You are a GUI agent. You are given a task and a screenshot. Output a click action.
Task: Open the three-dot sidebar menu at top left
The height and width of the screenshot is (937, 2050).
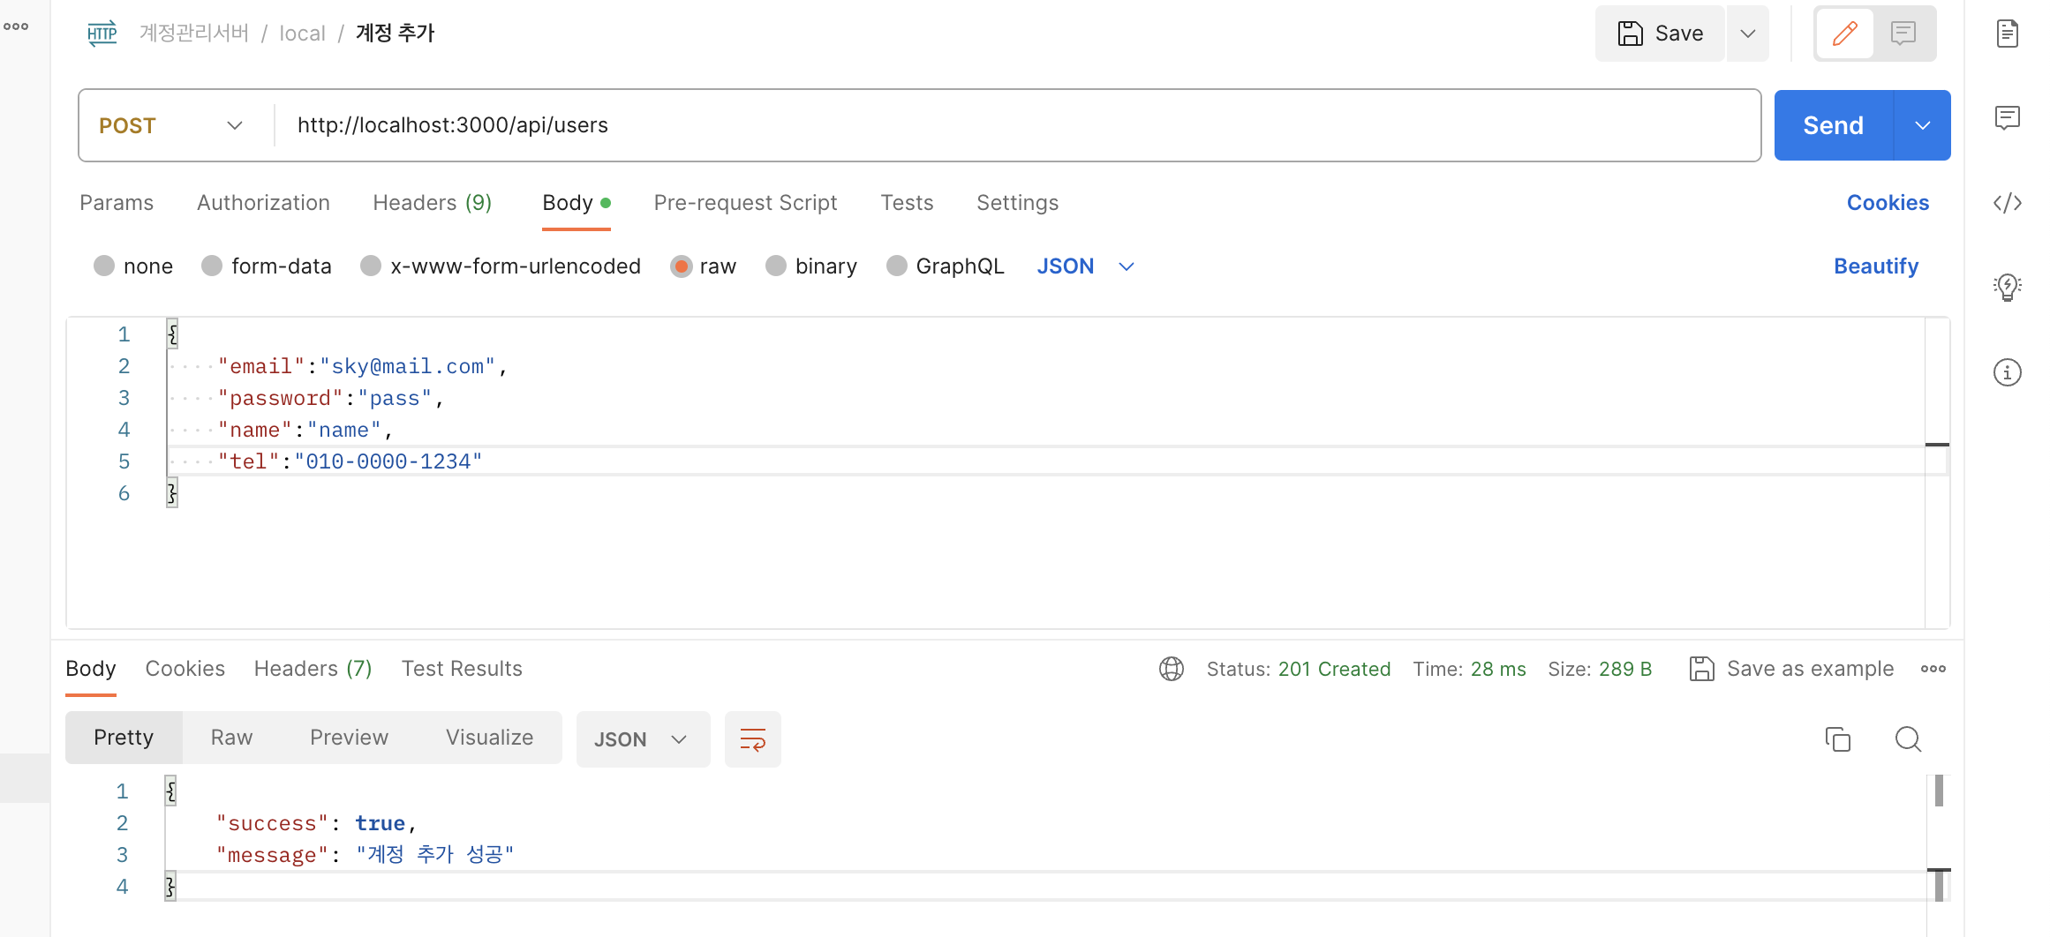16,26
